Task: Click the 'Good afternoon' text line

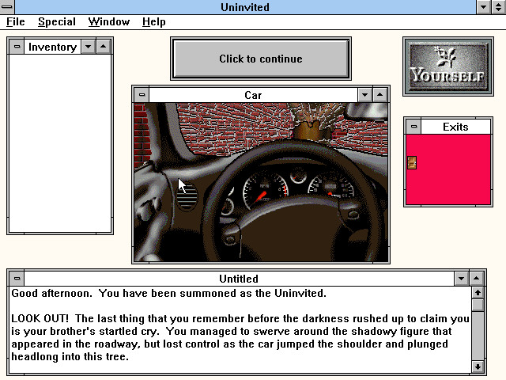Action: pyautogui.click(x=168, y=294)
